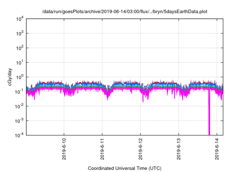Viewport: 246px width, 172px height.
Task: Click the 10^2 y-axis tick label
Action: [x=19, y=48]
